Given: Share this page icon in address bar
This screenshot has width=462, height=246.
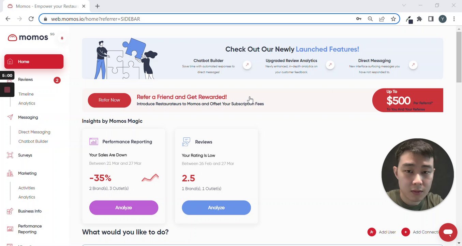Looking at the screenshot, I should (x=382, y=19).
